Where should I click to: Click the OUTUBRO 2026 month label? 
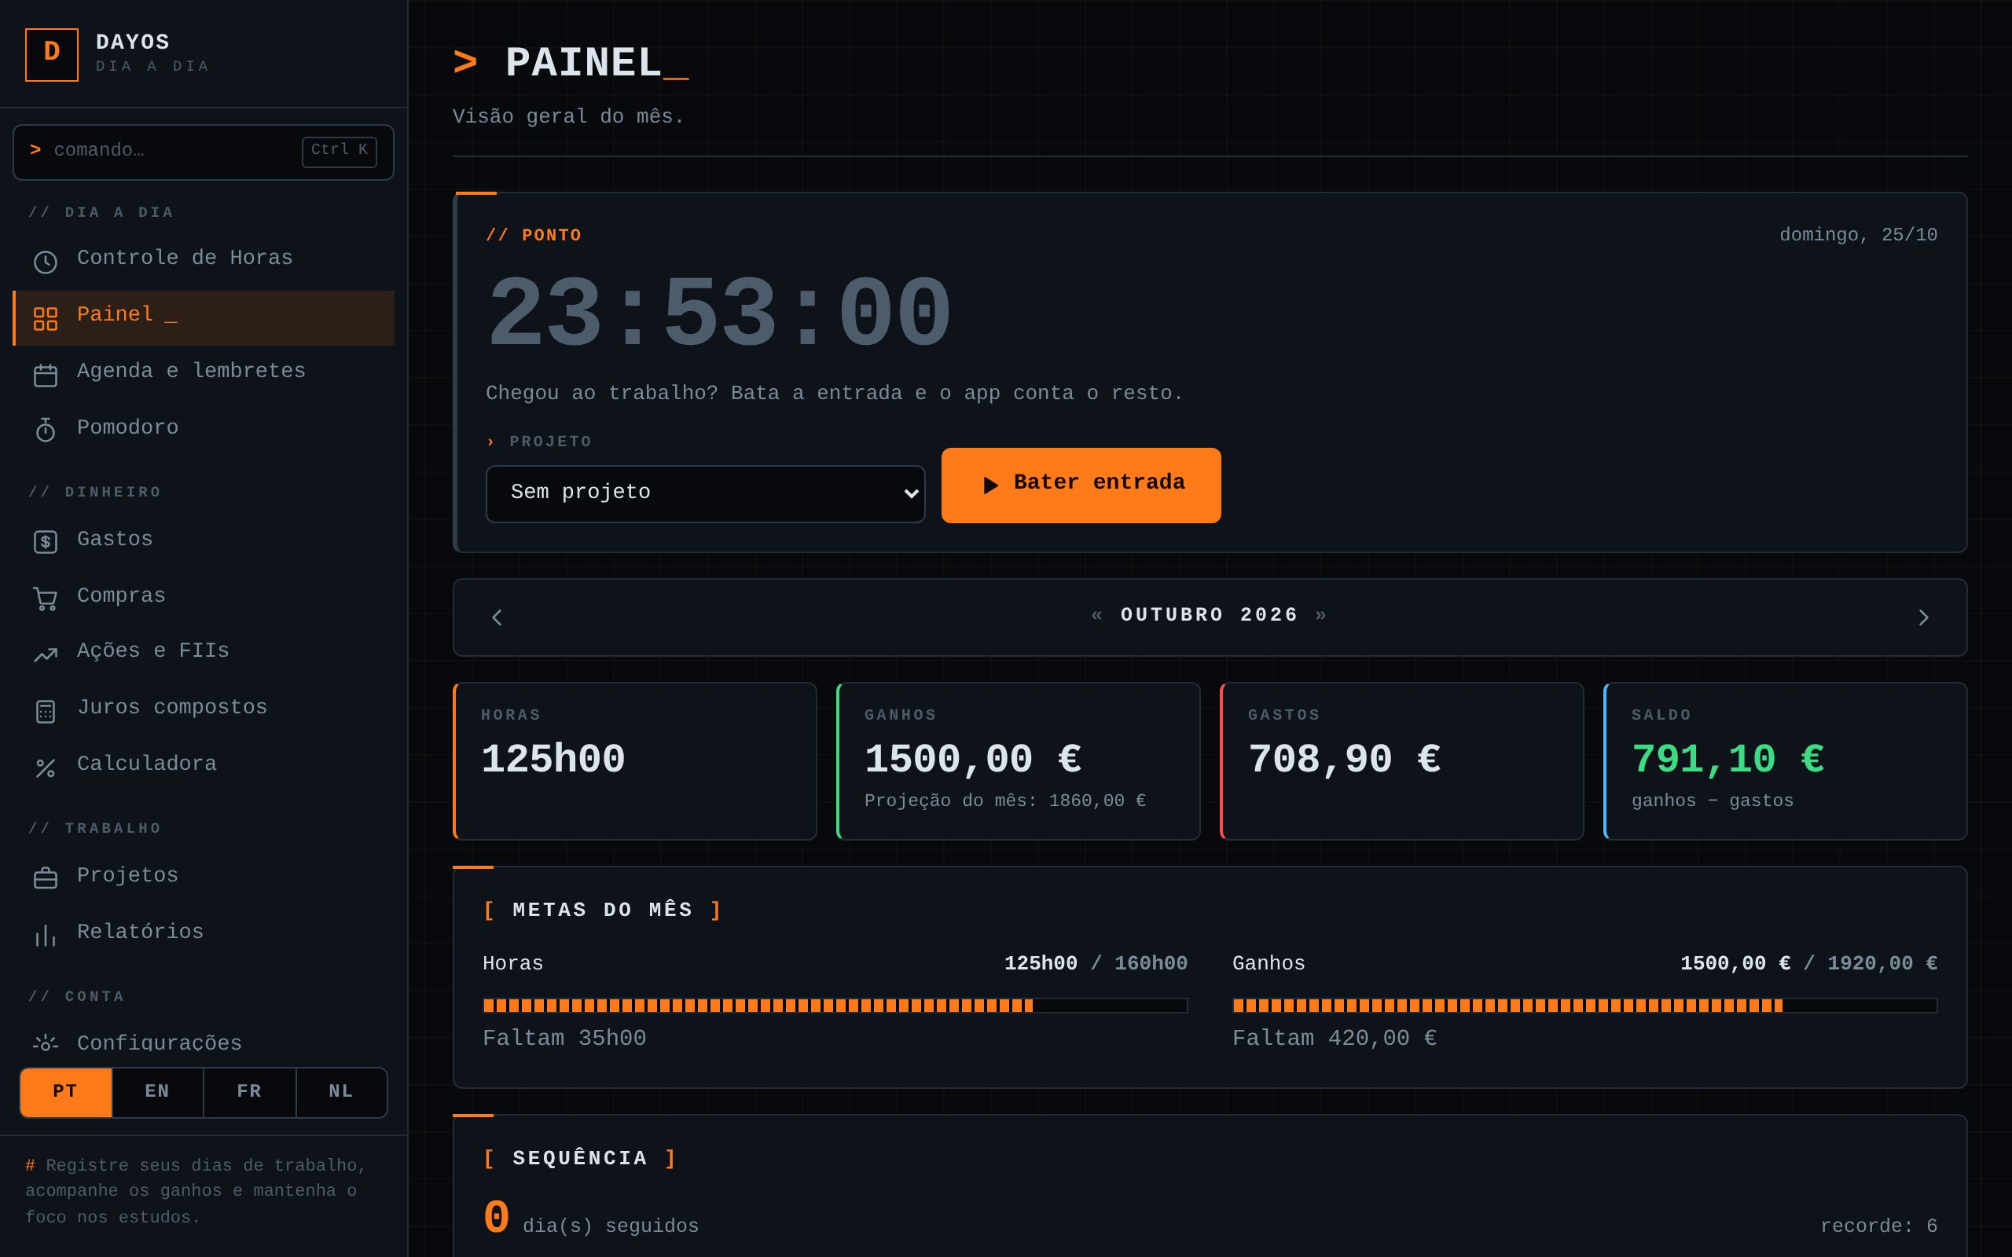1210,615
